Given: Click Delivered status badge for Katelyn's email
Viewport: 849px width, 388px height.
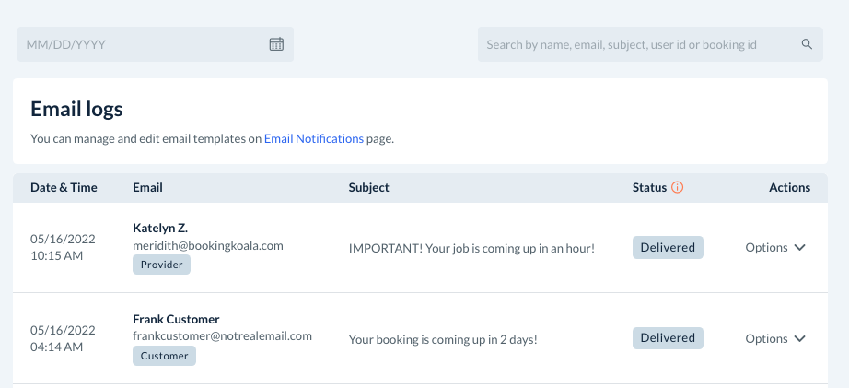Looking at the screenshot, I should point(668,247).
